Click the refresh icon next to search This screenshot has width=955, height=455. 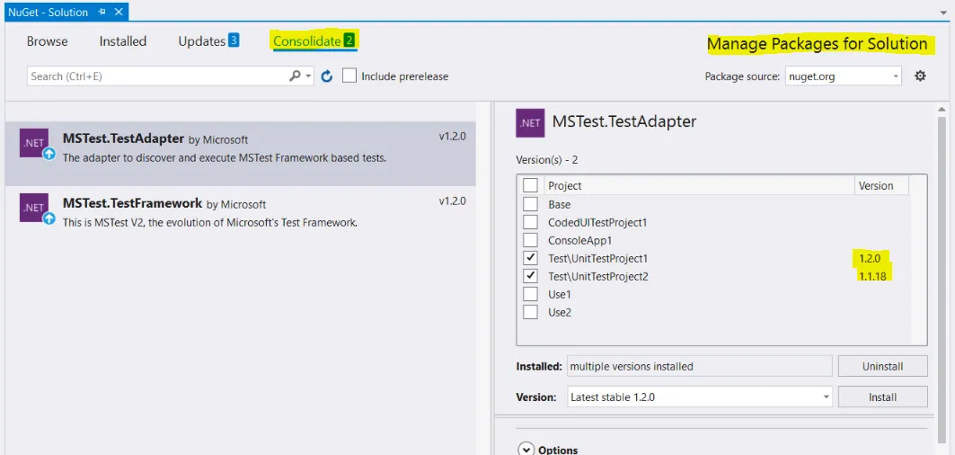327,76
